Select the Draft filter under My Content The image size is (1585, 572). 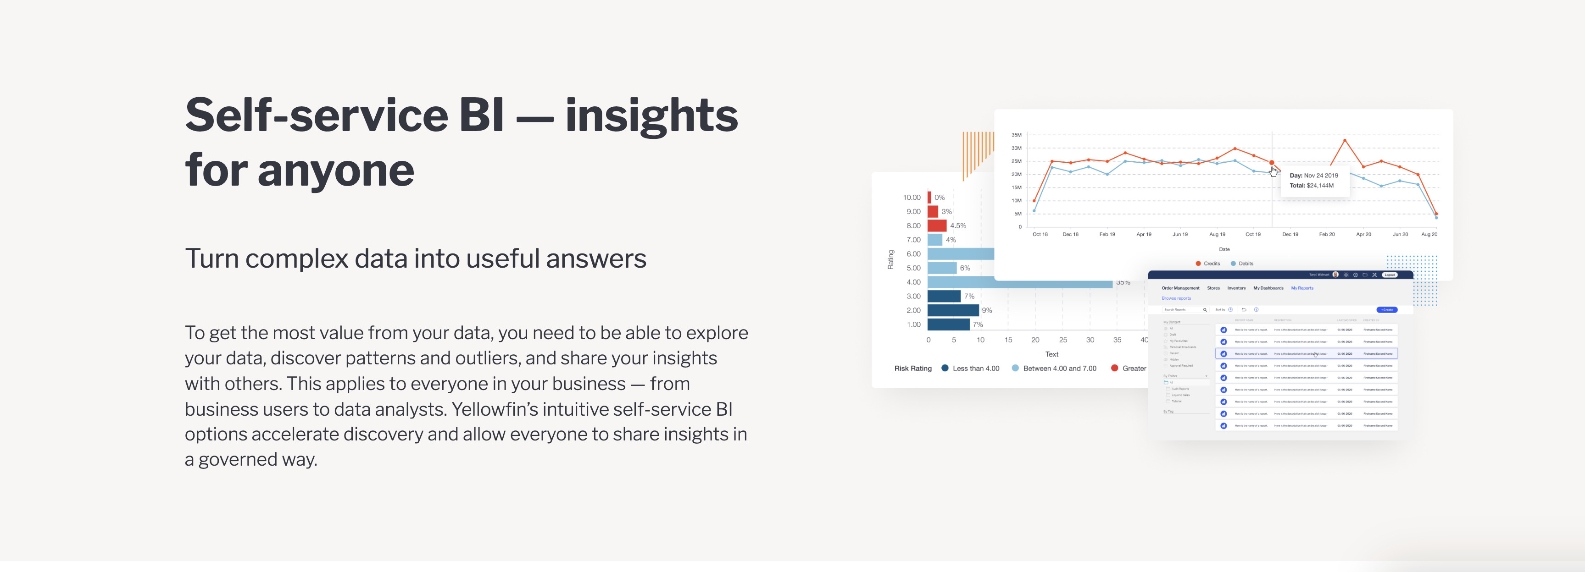pos(1173,335)
